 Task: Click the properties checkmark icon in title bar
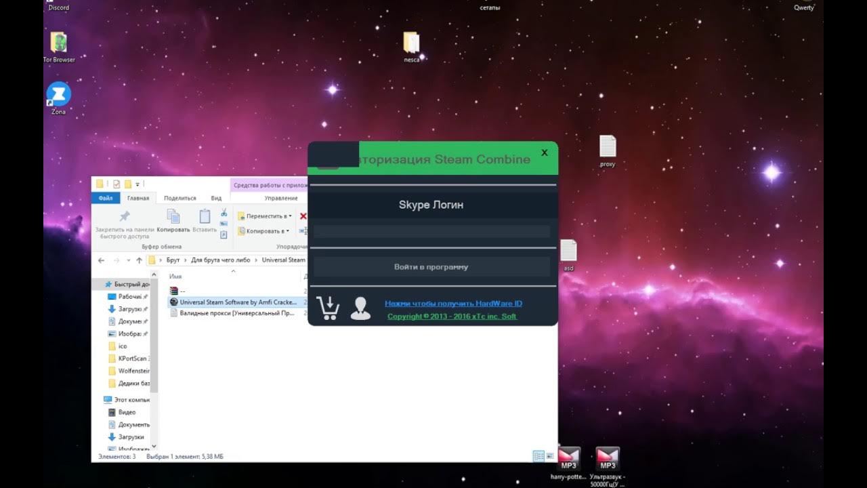click(x=117, y=184)
